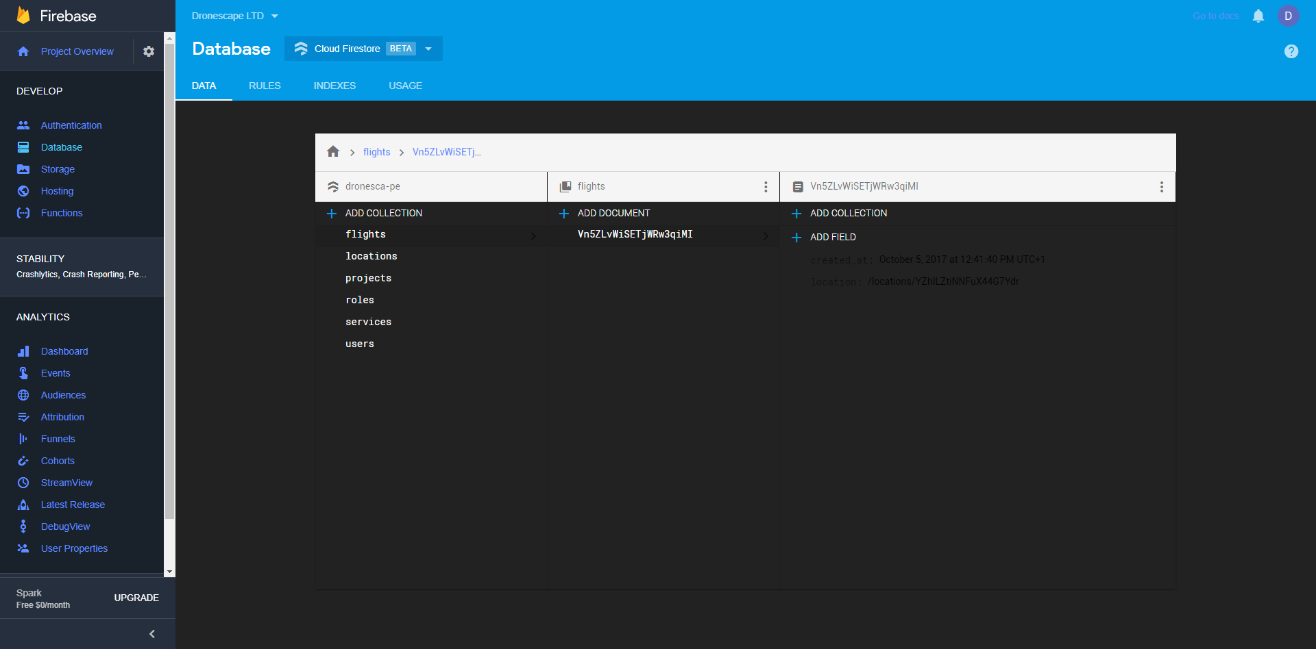Image resolution: width=1316 pixels, height=649 pixels.
Task: Click the UPGRADE plan button
Action: [x=136, y=598]
